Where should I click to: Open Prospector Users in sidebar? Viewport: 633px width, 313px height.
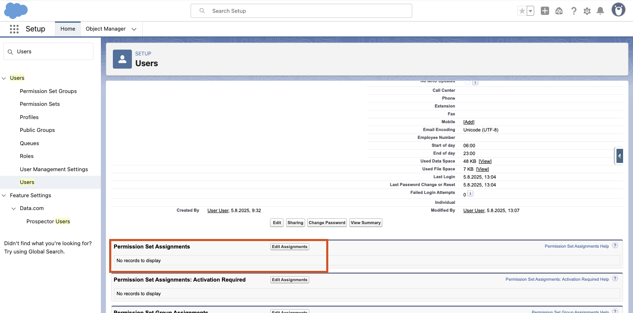pos(48,222)
